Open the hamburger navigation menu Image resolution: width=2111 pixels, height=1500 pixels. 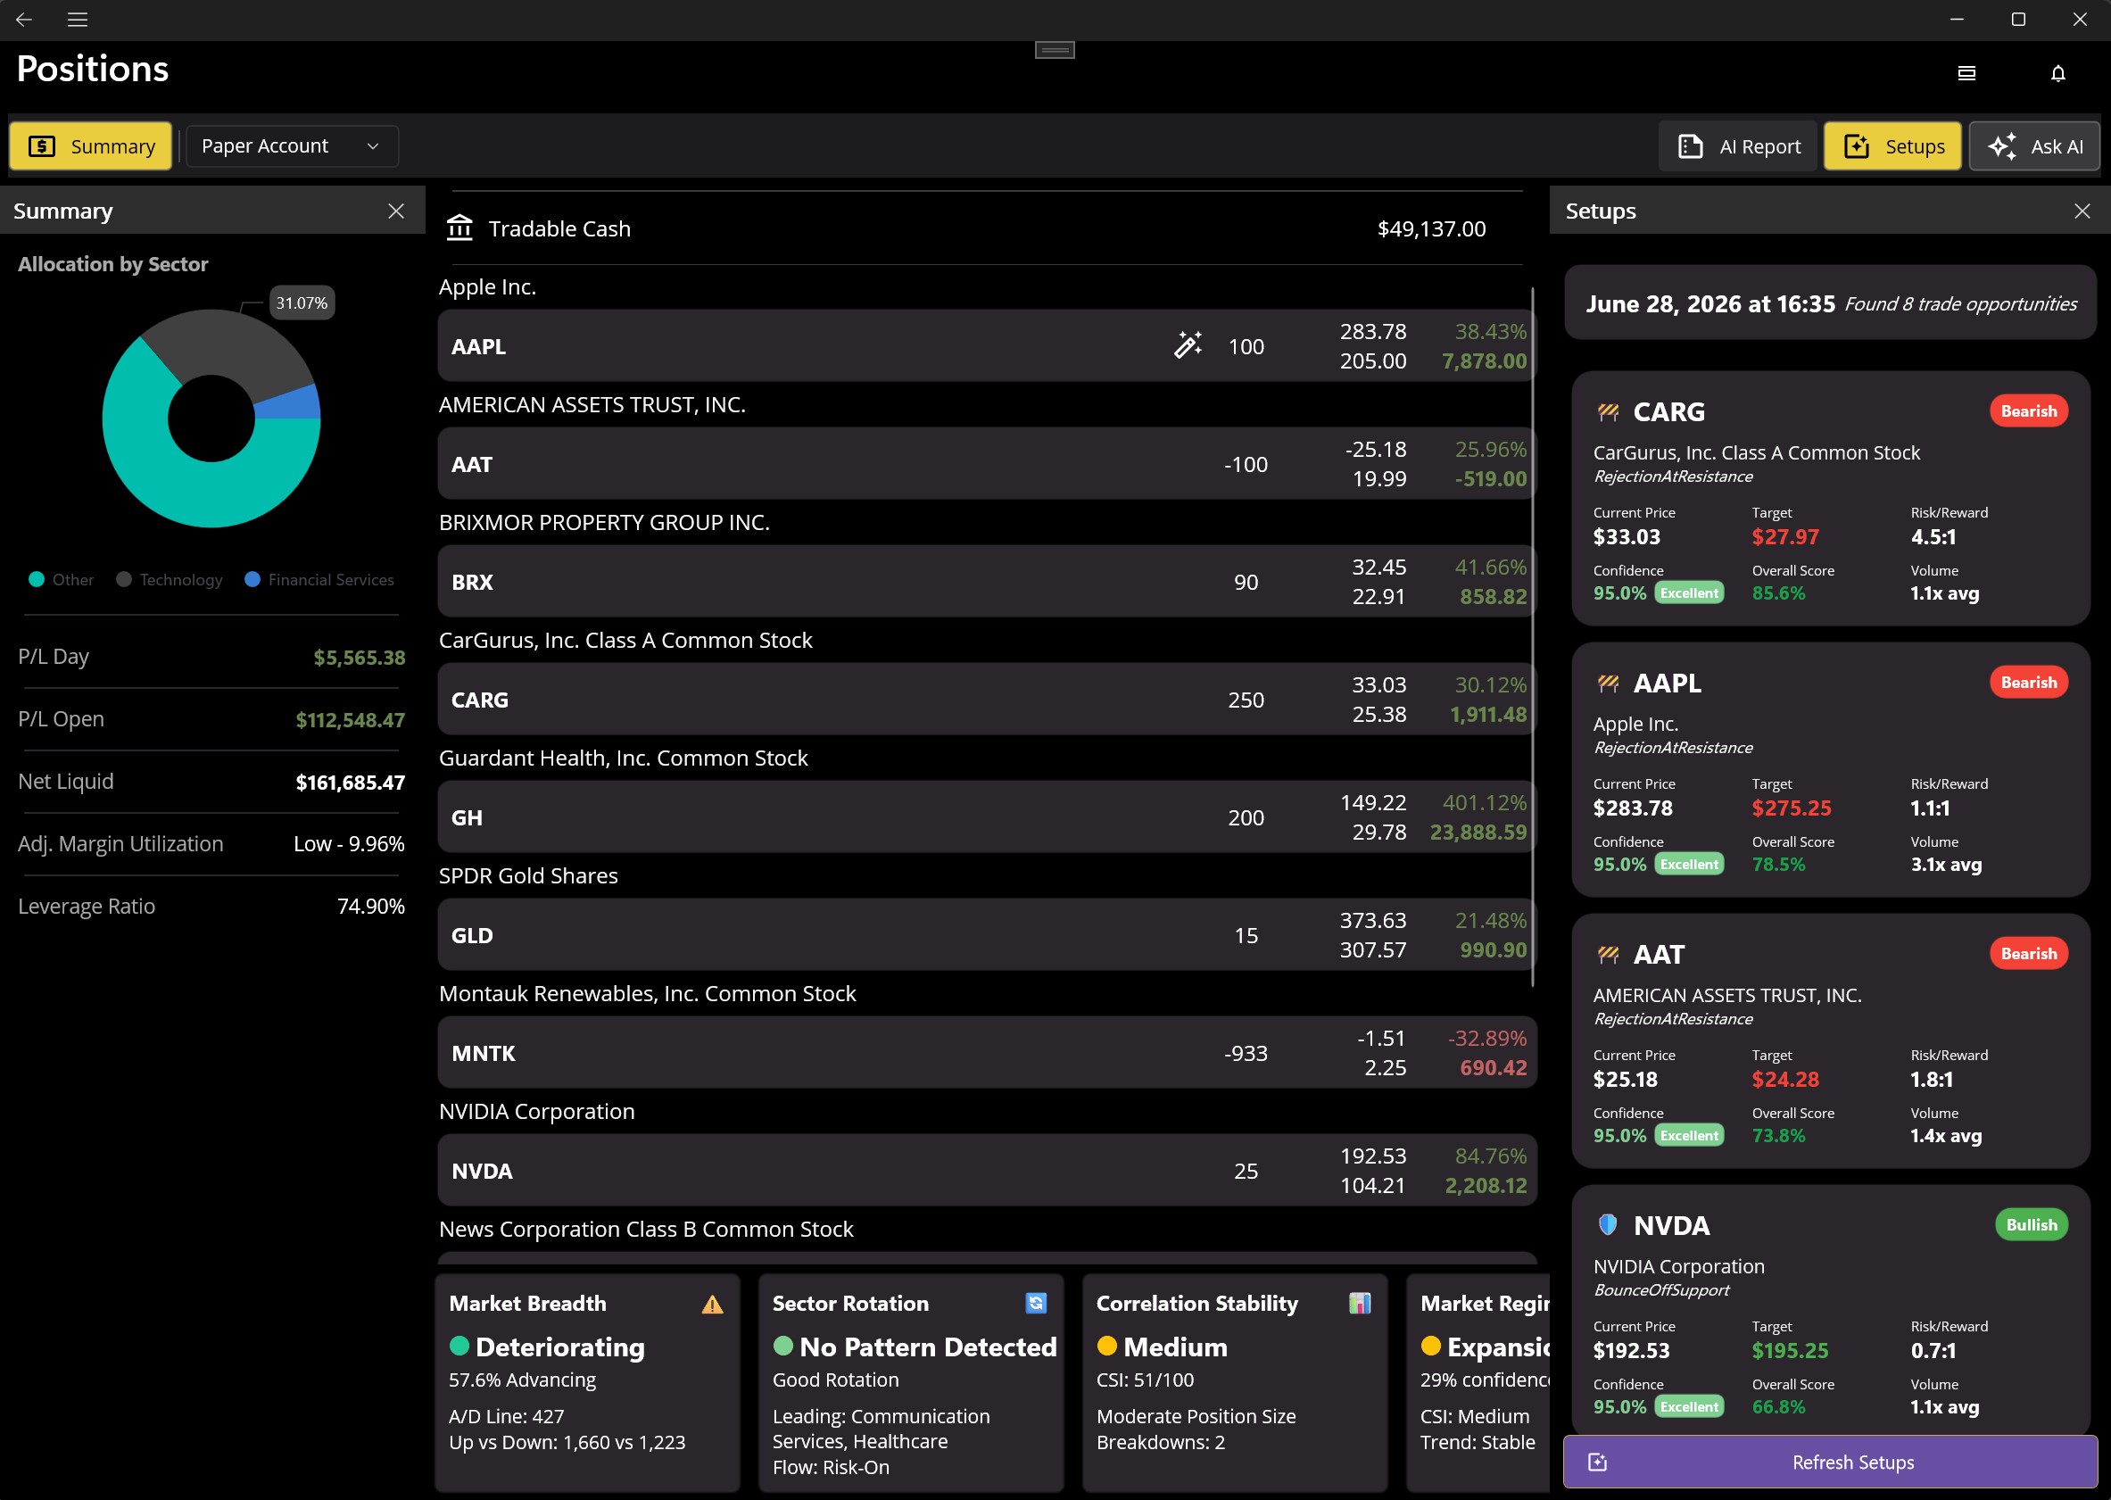[78, 20]
